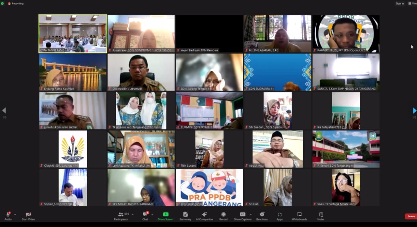This screenshot has height=227, width=417.
Task: Toggle Show Captions
Action: click(243, 216)
